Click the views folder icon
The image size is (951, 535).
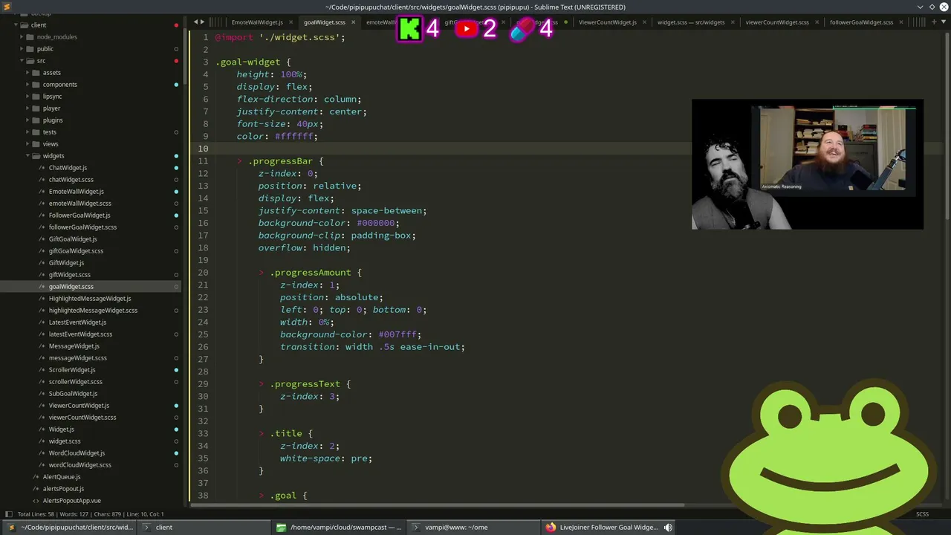click(x=36, y=144)
